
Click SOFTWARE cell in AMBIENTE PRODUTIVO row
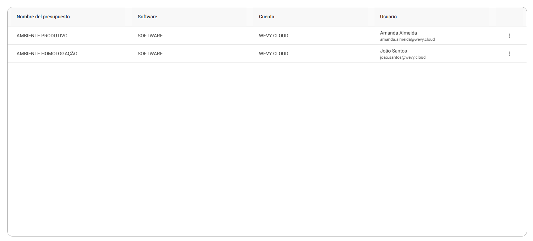click(x=150, y=36)
